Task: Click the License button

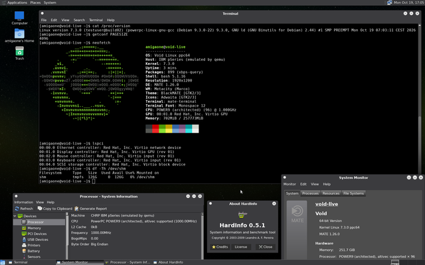Action: pyautogui.click(x=240, y=247)
